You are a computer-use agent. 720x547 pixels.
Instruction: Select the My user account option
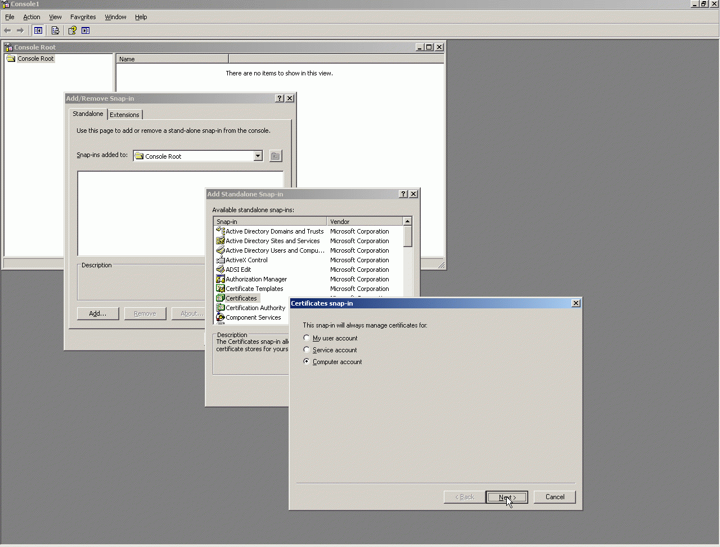coord(331,338)
